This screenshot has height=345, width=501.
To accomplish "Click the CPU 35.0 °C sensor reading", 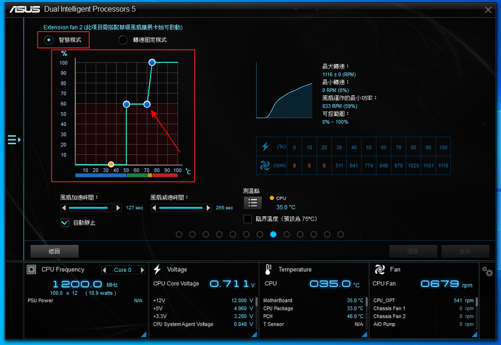I will pyautogui.click(x=286, y=207).
